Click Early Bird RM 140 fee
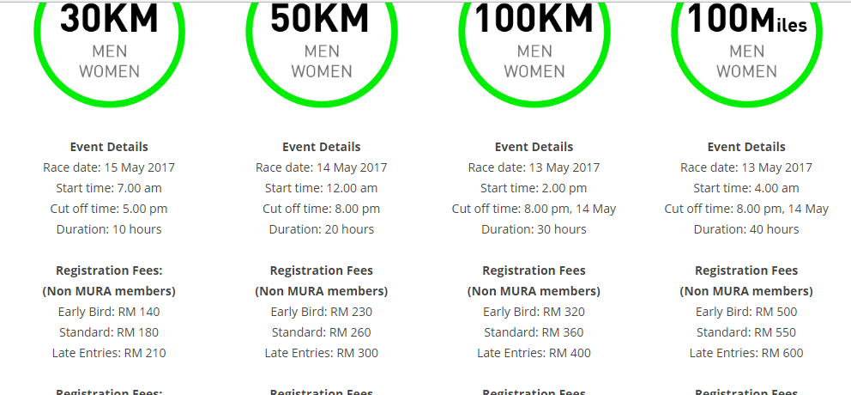Image resolution: width=851 pixels, height=395 pixels. 109,312
